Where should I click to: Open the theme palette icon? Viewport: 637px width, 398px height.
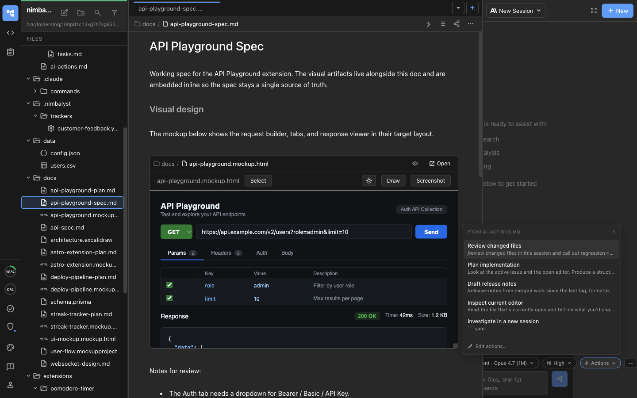tap(10, 348)
